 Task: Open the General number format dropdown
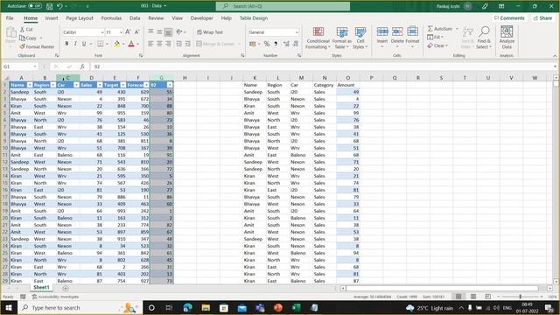tap(297, 32)
